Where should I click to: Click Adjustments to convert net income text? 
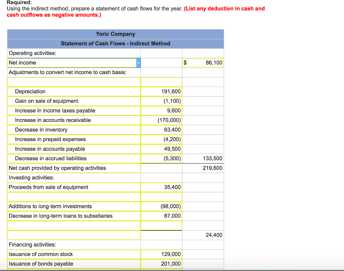68,72
